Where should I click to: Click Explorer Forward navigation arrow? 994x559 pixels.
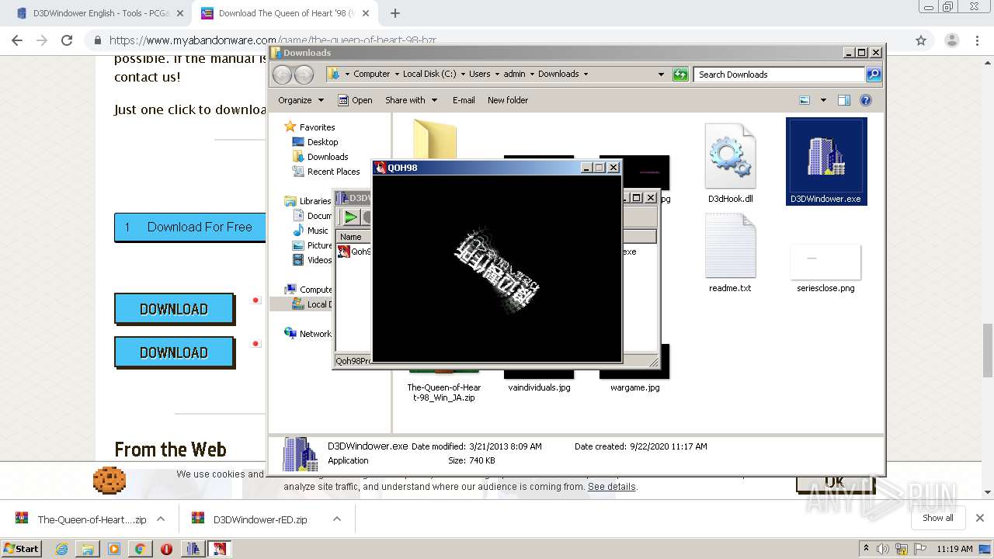(304, 75)
